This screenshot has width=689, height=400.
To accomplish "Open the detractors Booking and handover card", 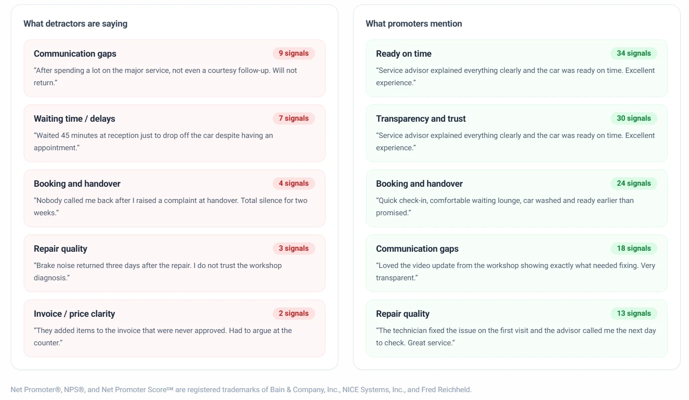I will (x=175, y=198).
